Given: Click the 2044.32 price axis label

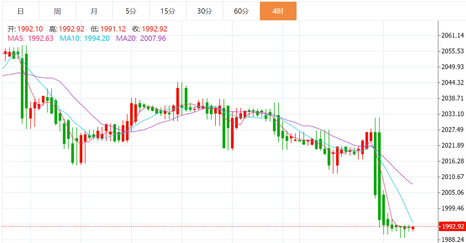Looking at the screenshot, I should click(x=453, y=83).
